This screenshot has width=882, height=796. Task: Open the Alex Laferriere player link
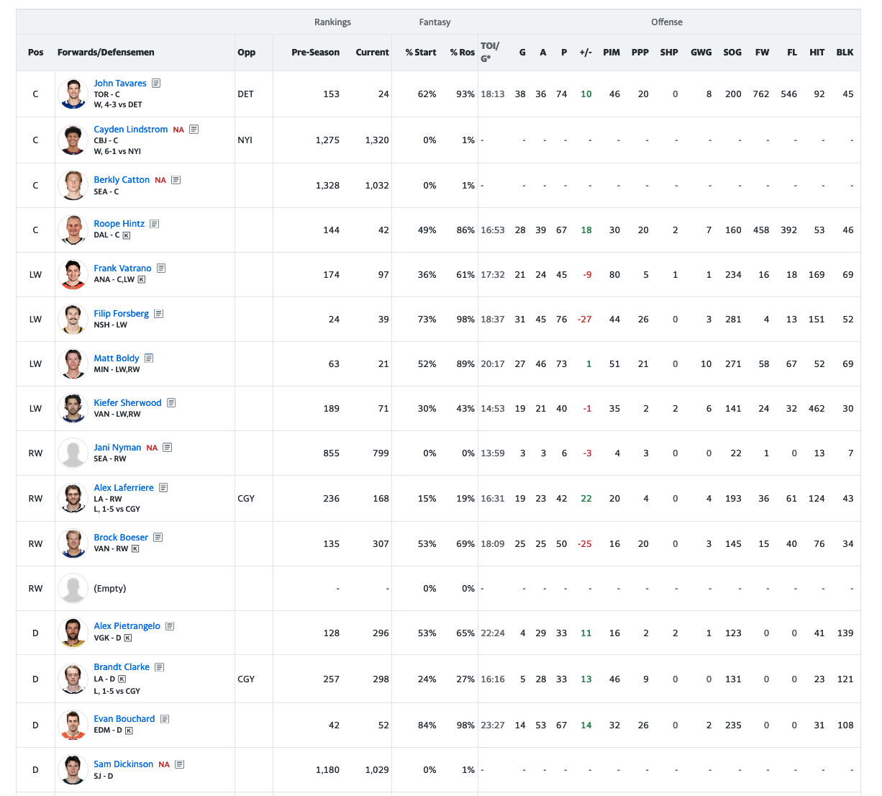124,488
